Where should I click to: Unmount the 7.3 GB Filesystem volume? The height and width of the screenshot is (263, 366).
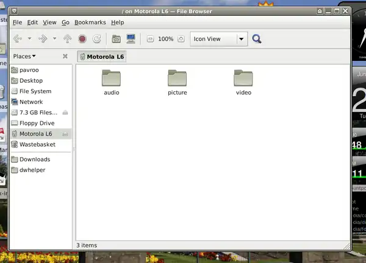click(x=65, y=113)
